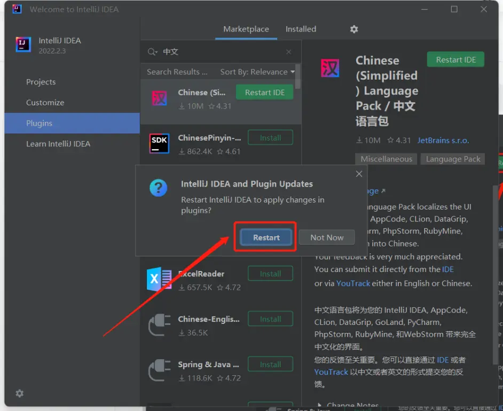Click the question mark dialog icon
The image size is (503, 411).
coord(158,188)
